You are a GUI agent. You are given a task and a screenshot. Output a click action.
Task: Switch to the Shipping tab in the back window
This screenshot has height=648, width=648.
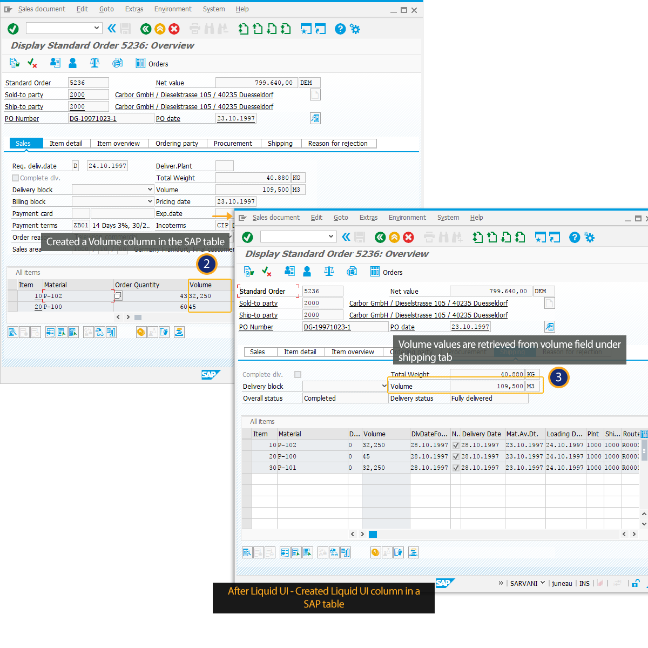click(x=280, y=144)
